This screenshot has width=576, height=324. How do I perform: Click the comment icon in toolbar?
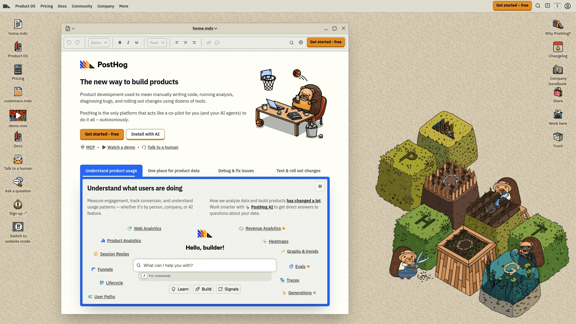(217, 43)
